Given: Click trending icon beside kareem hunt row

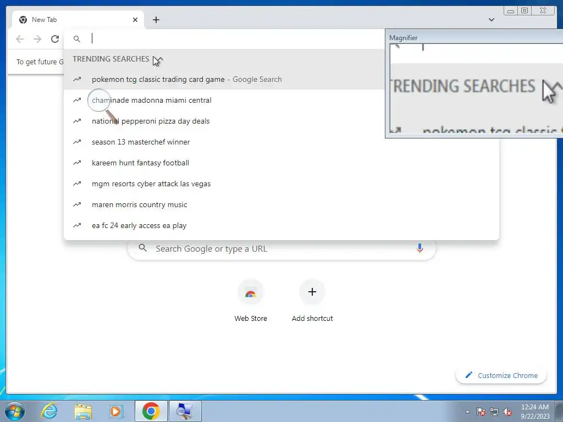Looking at the screenshot, I should [77, 163].
